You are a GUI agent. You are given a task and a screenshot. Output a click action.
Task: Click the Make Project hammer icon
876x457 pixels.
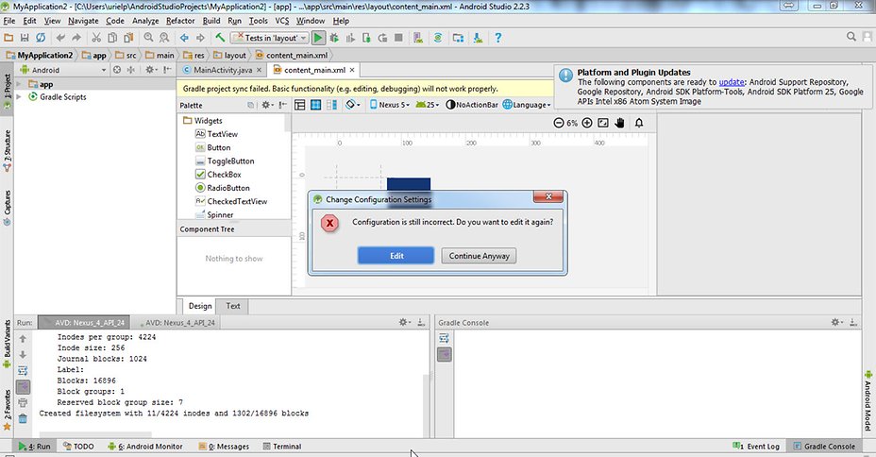220,38
